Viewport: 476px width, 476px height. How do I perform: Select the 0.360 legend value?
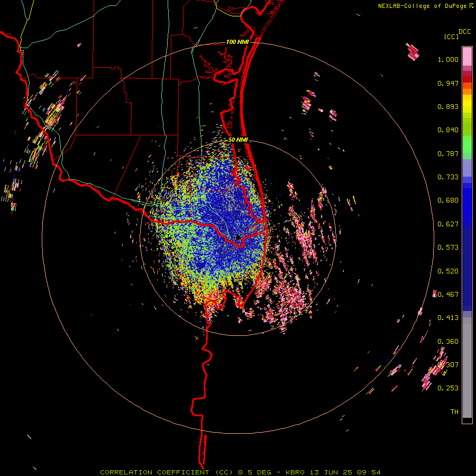pyautogui.click(x=448, y=342)
